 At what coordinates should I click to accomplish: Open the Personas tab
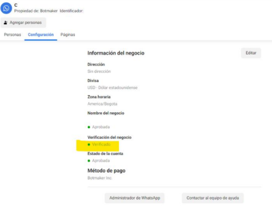[13, 34]
